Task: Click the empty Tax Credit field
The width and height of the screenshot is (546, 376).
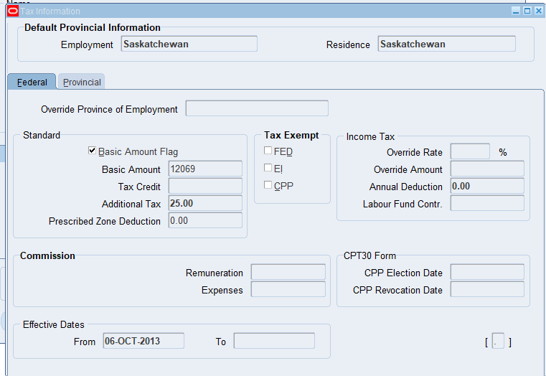Action: (x=205, y=186)
